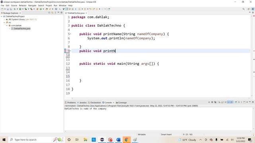The image size is (255, 143).
Task: Click the New Java Package icon
Action: (37, 9)
